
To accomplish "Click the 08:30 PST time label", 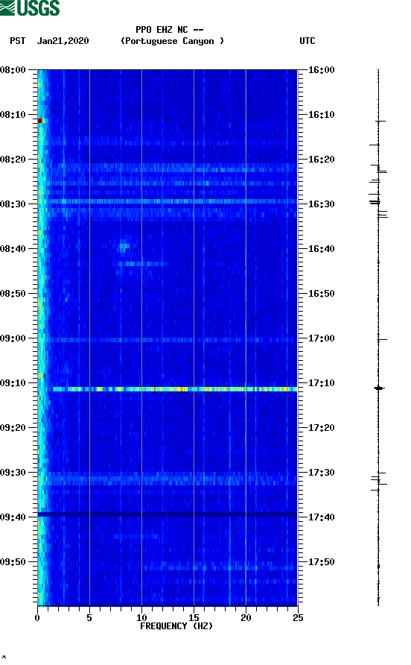I will point(13,204).
